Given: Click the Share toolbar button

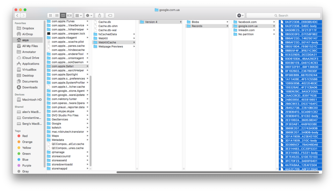Looking at the screenshot, I should click(x=99, y=15).
